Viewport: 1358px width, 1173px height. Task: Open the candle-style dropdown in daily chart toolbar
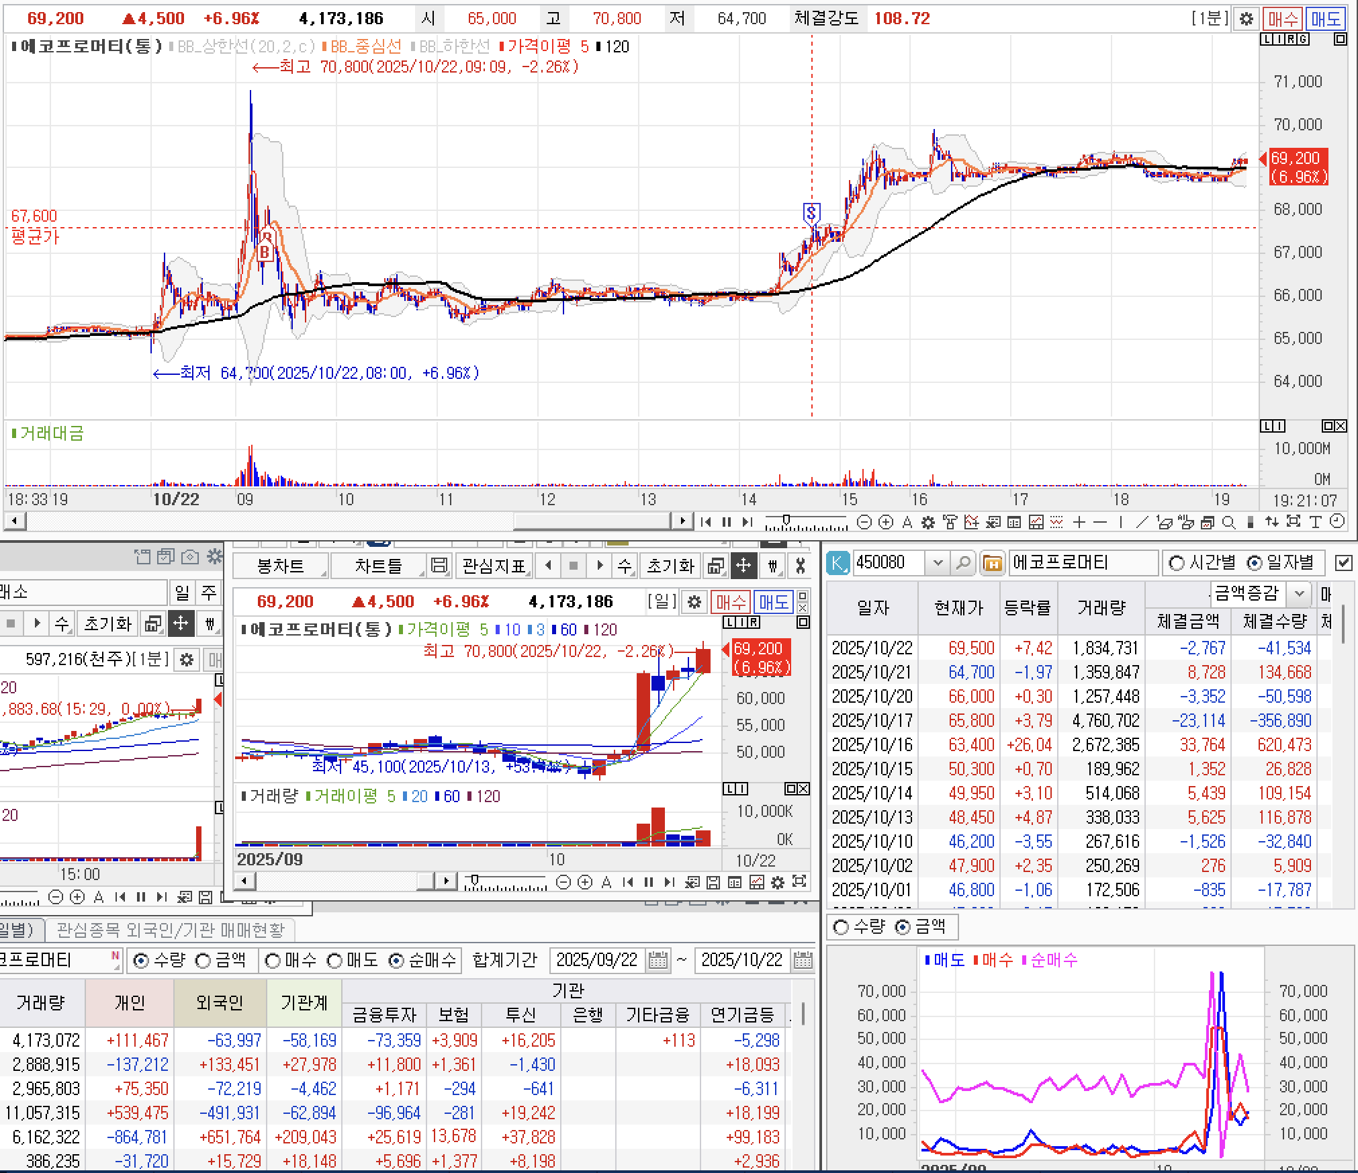tap(772, 566)
